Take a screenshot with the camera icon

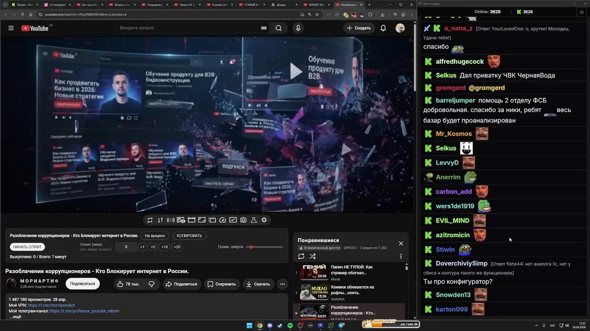click(x=243, y=220)
